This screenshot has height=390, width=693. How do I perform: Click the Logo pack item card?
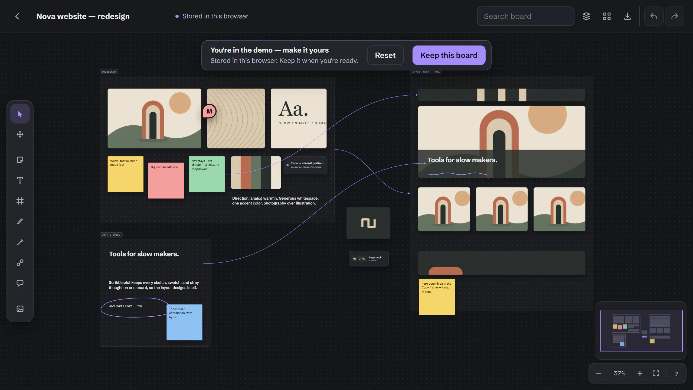pyautogui.click(x=369, y=259)
